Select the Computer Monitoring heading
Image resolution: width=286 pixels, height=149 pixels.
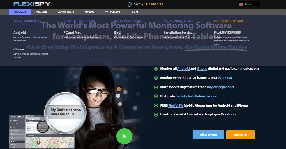80,21
